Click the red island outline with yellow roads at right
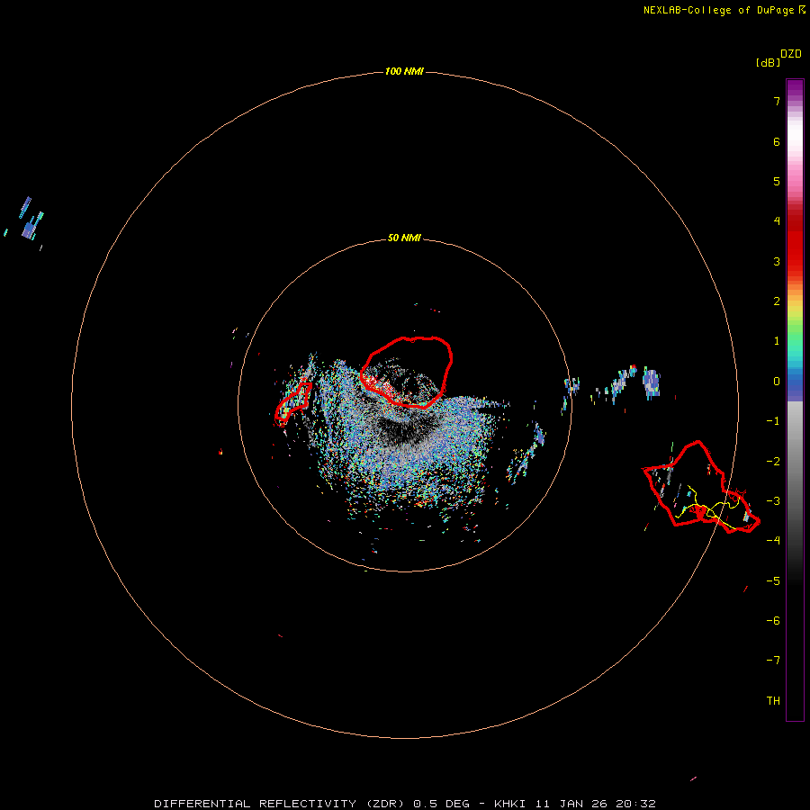Image resolution: width=810 pixels, height=810 pixels. 701,487
